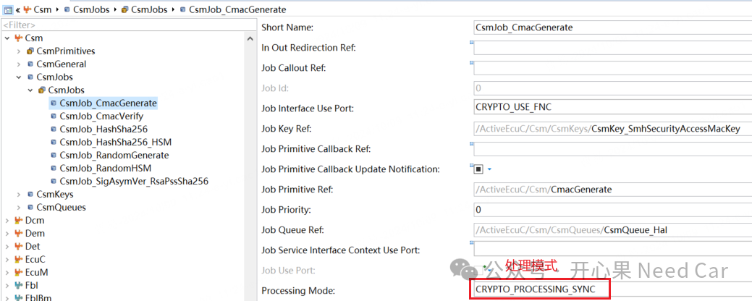Click the Csm module icon in tree
This screenshot has width=752, height=301.
click(x=18, y=38)
